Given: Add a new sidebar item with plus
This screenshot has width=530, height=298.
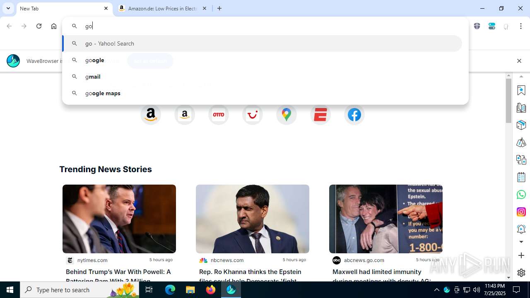Looking at the screenshot, I should (521, 255).
